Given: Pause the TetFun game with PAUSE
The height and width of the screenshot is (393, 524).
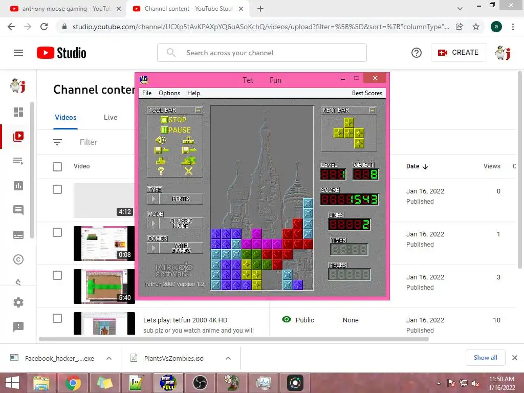Looking at the screenshot, I should [176, 130].
